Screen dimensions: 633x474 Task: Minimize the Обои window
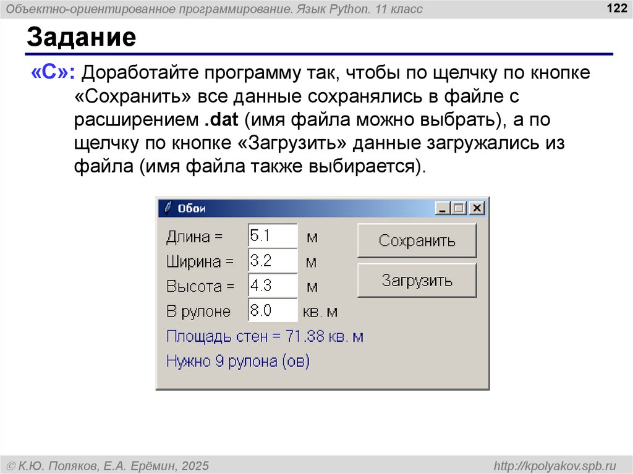click(x=441, y=208)
